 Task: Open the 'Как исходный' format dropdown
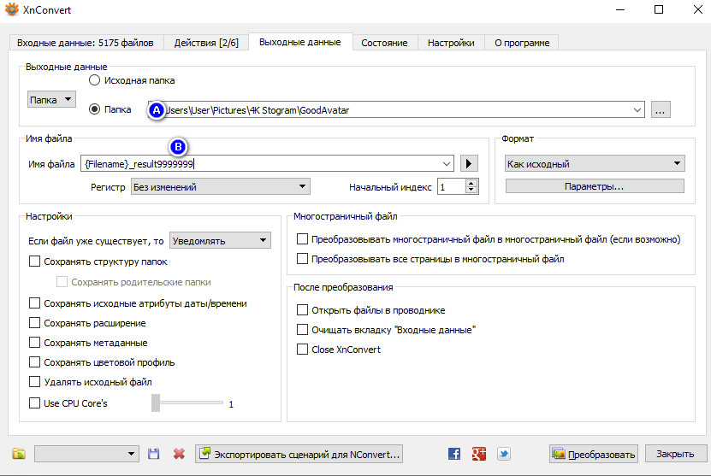coord(594,163)
